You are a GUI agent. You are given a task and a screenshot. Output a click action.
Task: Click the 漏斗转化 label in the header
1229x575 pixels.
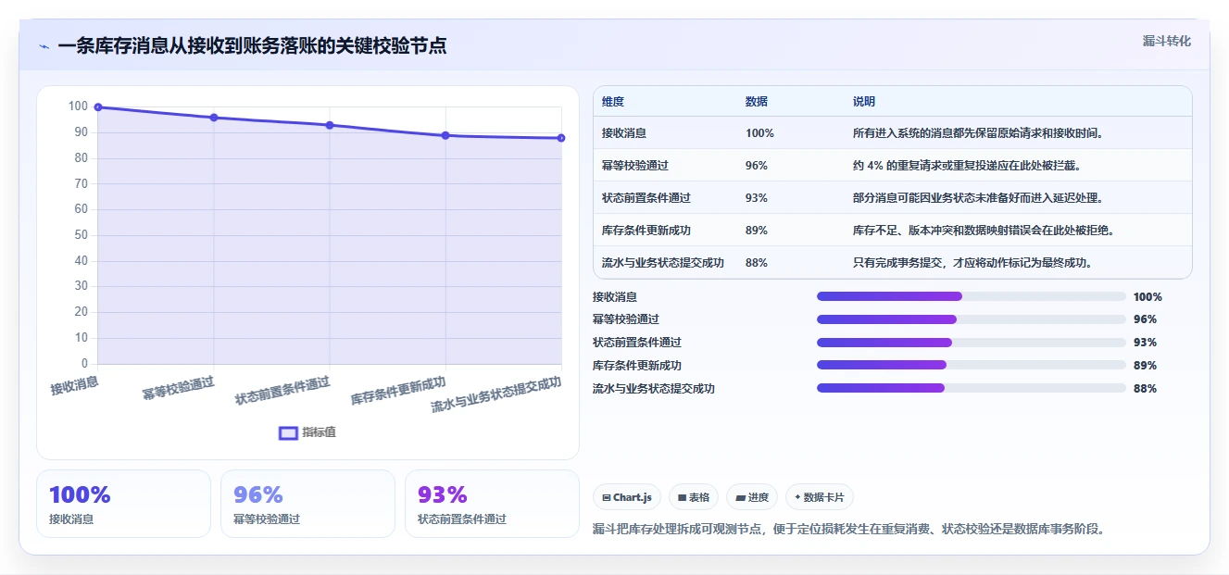coord(1166,42)
